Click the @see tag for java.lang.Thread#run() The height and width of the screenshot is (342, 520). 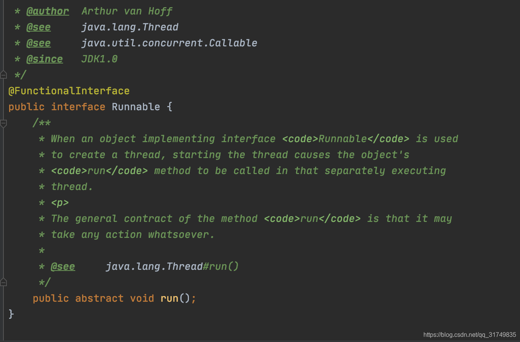coord(63,267)
